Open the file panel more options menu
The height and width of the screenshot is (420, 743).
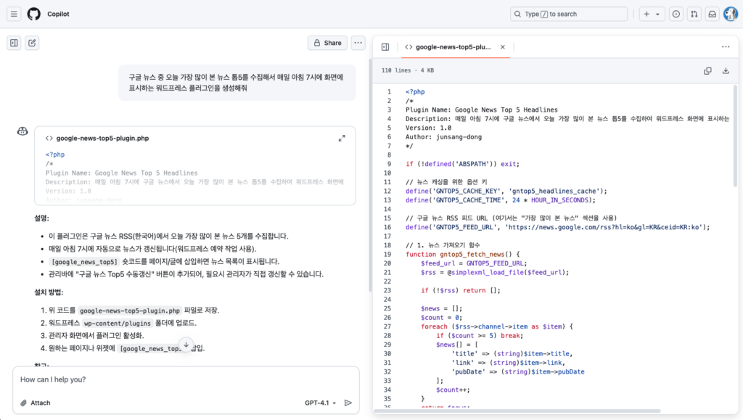726,47
